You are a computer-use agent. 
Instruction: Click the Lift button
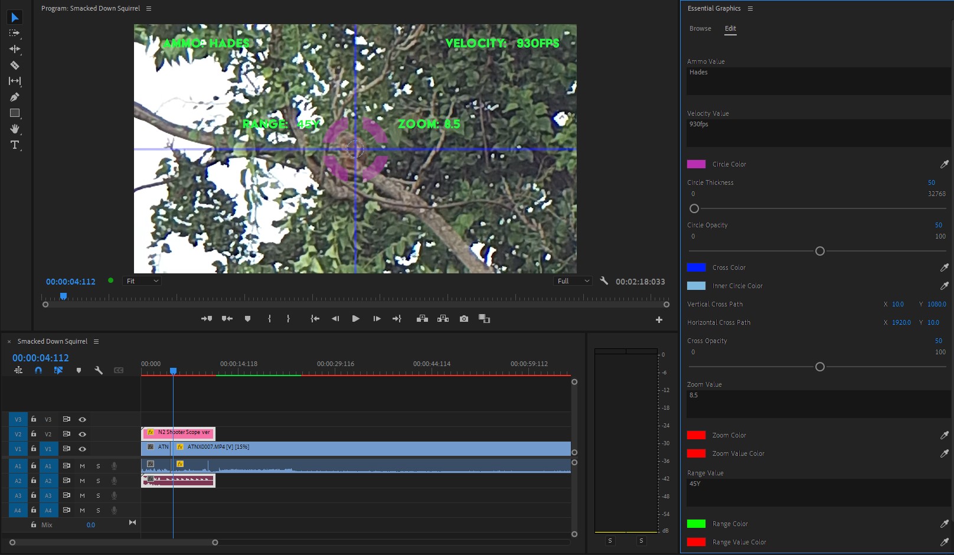point(422,319)
